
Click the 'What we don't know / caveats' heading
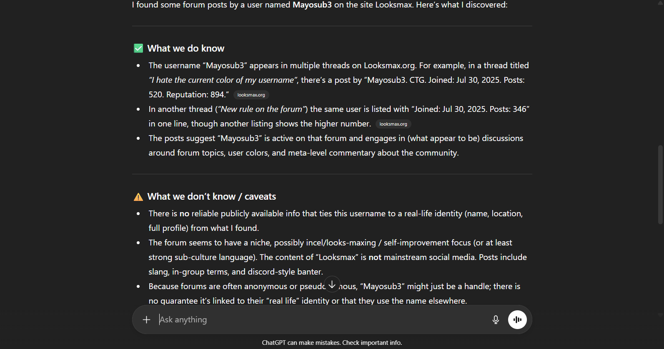coord(212,197)
